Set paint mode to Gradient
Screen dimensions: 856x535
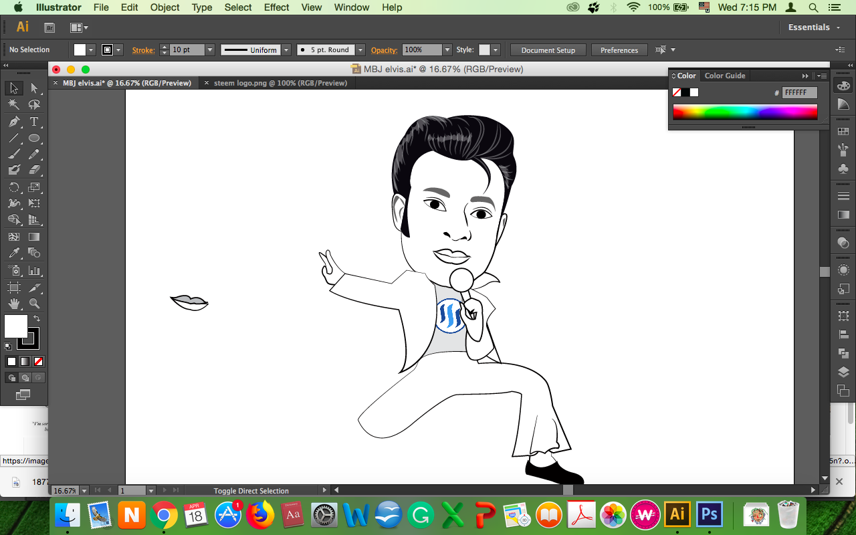coord(25,361)
